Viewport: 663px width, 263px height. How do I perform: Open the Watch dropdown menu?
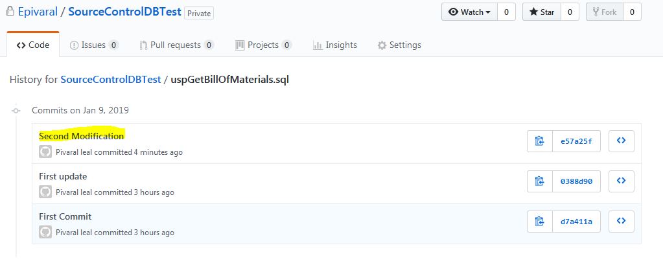click(470, 12)
